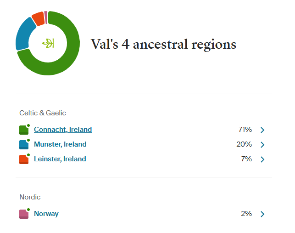Select the orange donut chart segment

click(x=38, y=19)
